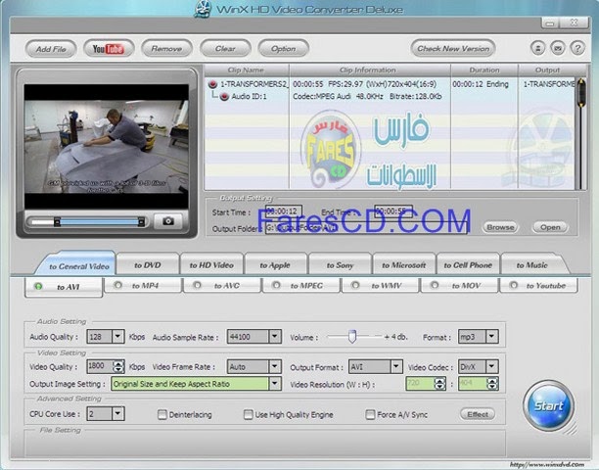Screen dimensions: 599x470
Task: Adjust the video height resolution spinner
Action: [x=492, y=384]
